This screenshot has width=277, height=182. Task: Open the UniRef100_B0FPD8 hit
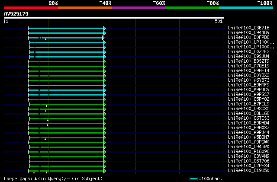pyautogui.click(x=248, y=37)
